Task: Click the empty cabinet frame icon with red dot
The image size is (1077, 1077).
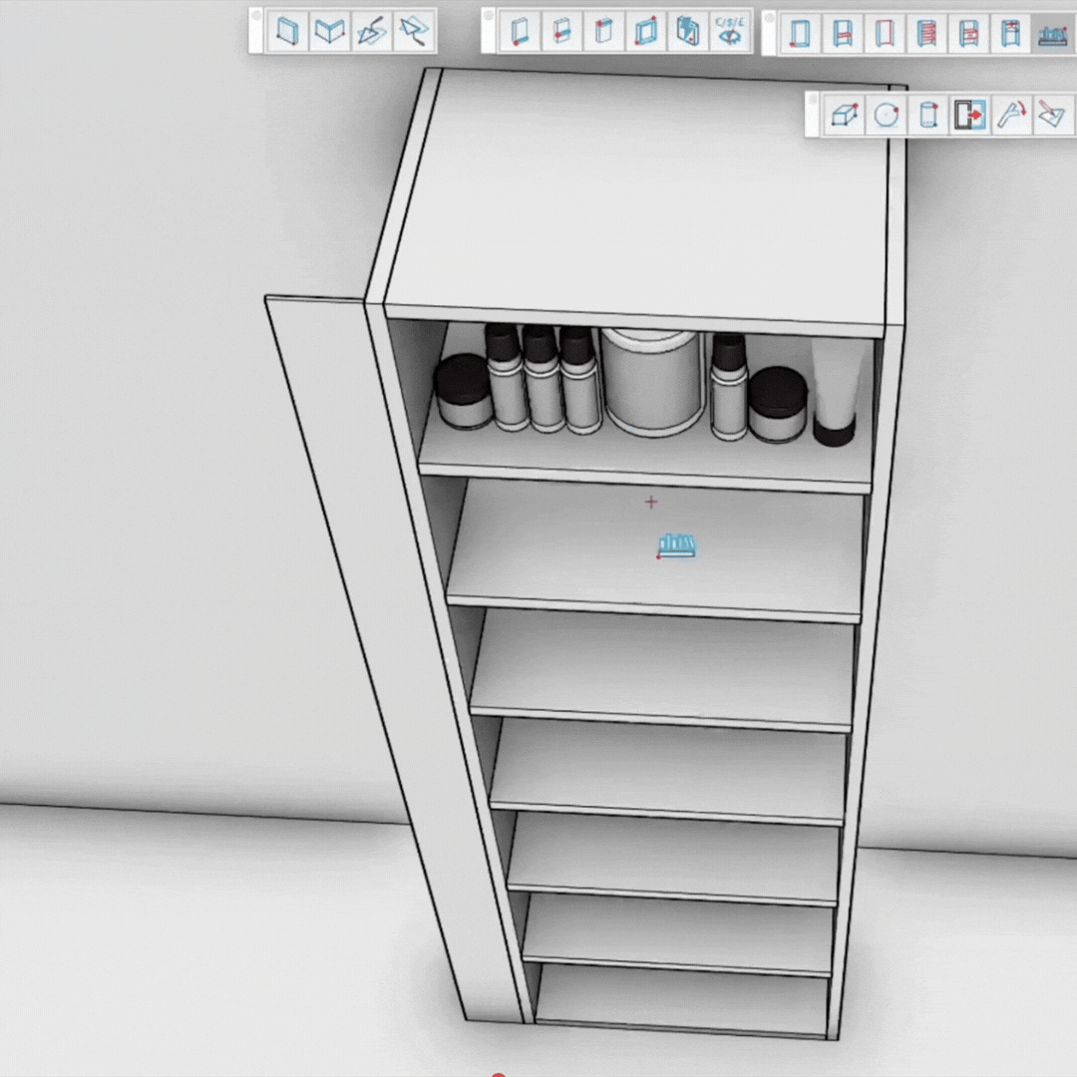Action: (x=800, y=34)
